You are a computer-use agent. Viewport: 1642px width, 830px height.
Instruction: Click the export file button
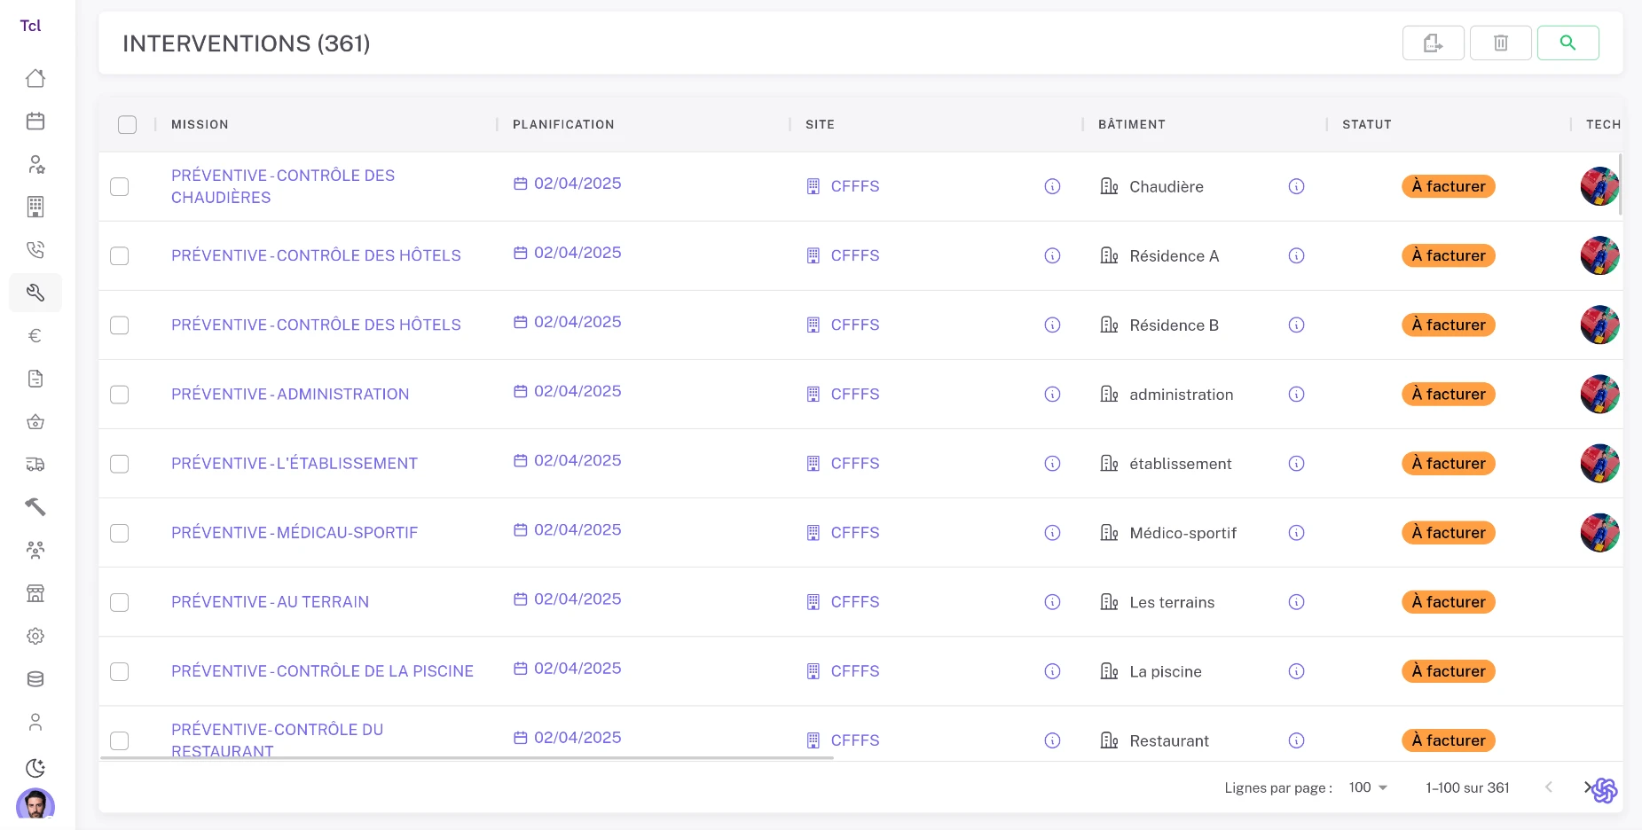(1433, 43)
